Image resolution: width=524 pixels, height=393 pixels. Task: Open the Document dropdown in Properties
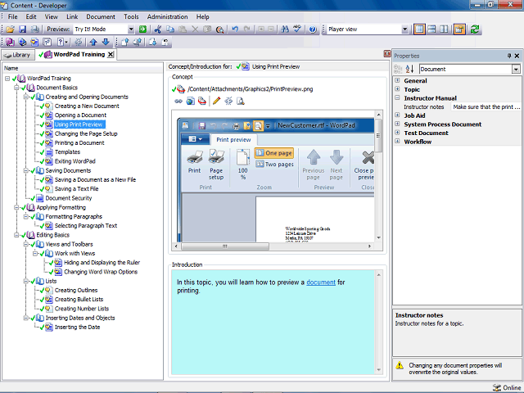point(516,69)
